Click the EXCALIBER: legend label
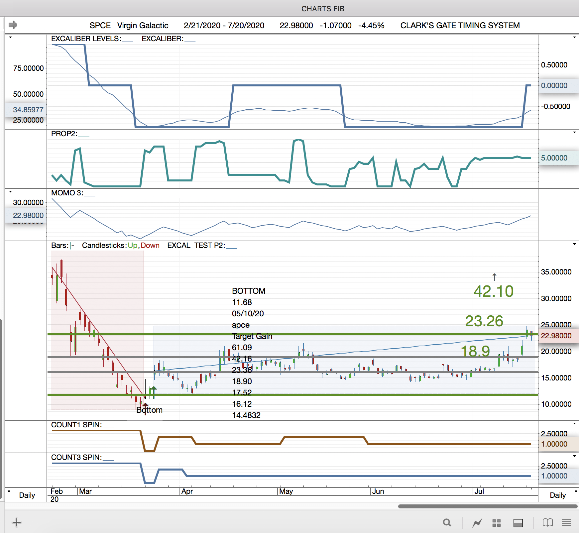Image resolution: width=579 pixels, height=533 pixels. click(x=169, y=39)
